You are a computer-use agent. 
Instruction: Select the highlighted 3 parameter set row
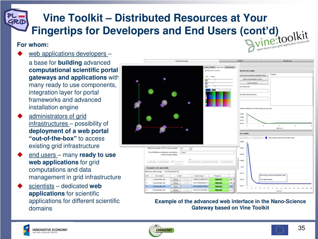(189, 187)
